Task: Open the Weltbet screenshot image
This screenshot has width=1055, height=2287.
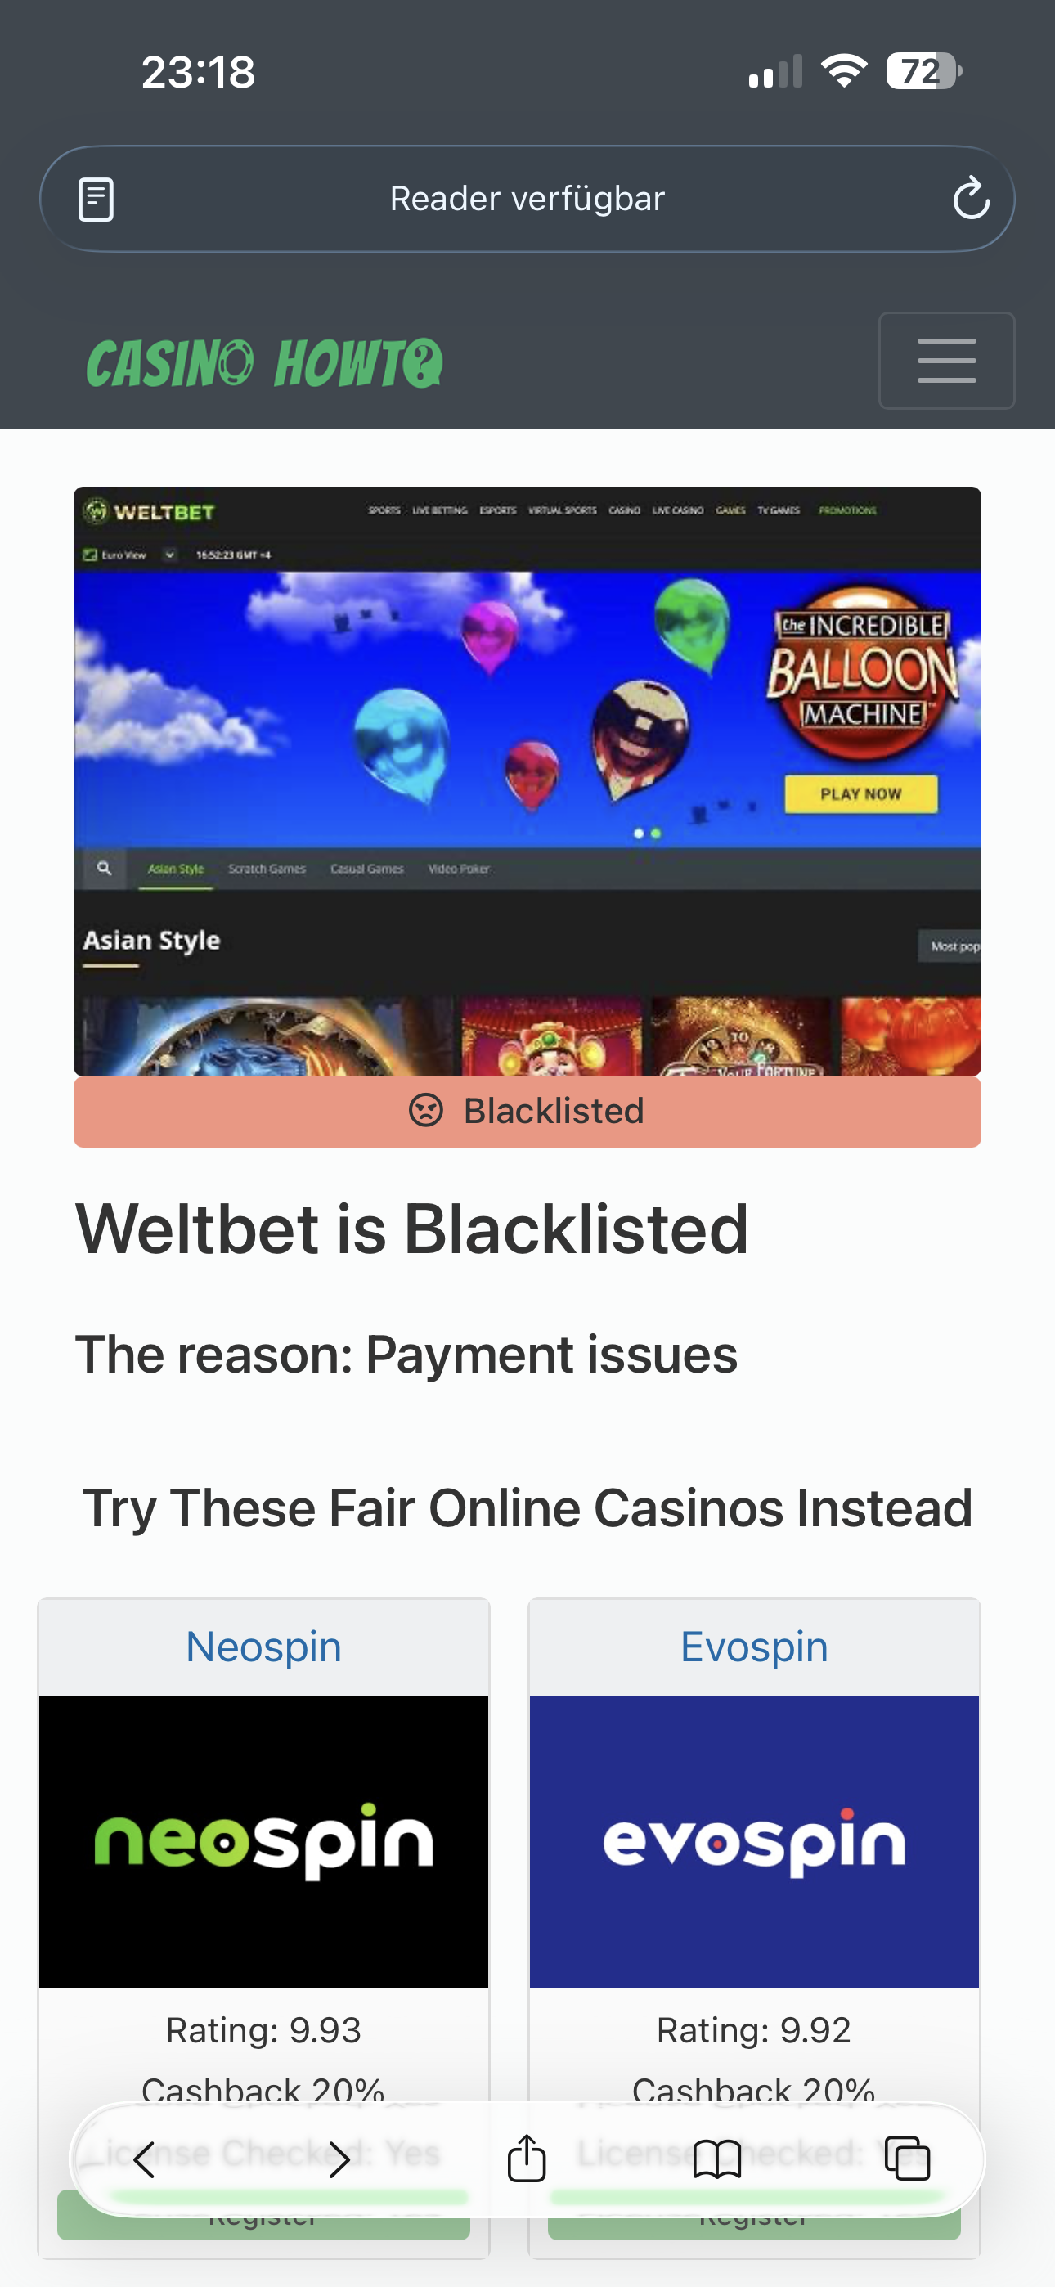Action: coord(527,781)
